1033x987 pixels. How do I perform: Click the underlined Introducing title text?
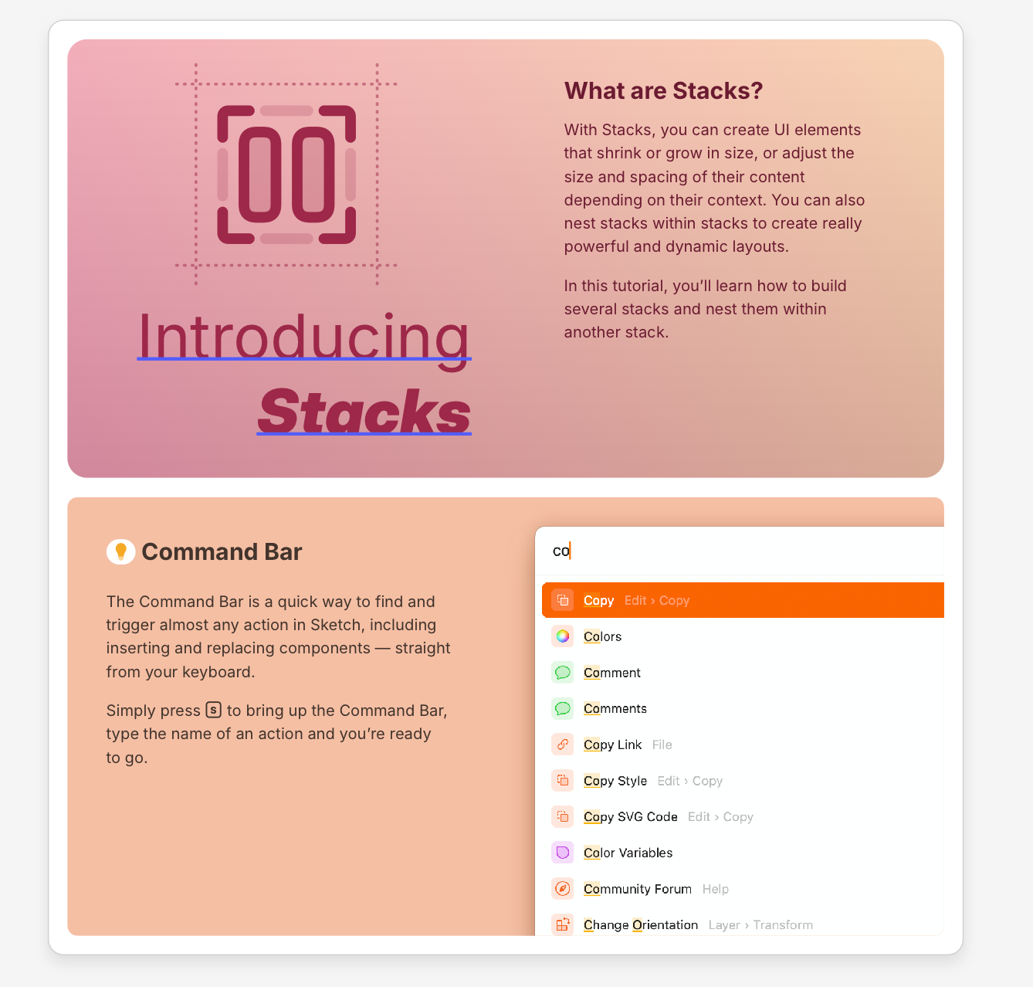(303, 336)
